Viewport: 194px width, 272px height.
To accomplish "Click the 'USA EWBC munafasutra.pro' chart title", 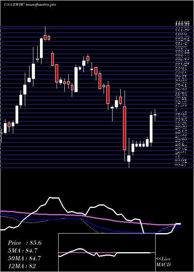I will (30, 5).
